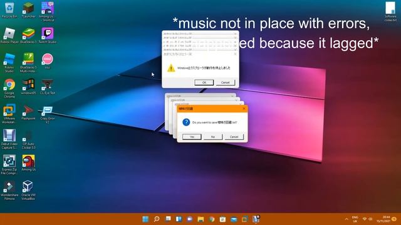
Task: Click Cancel in the warning error dialog
Action: tap(226, 82)
